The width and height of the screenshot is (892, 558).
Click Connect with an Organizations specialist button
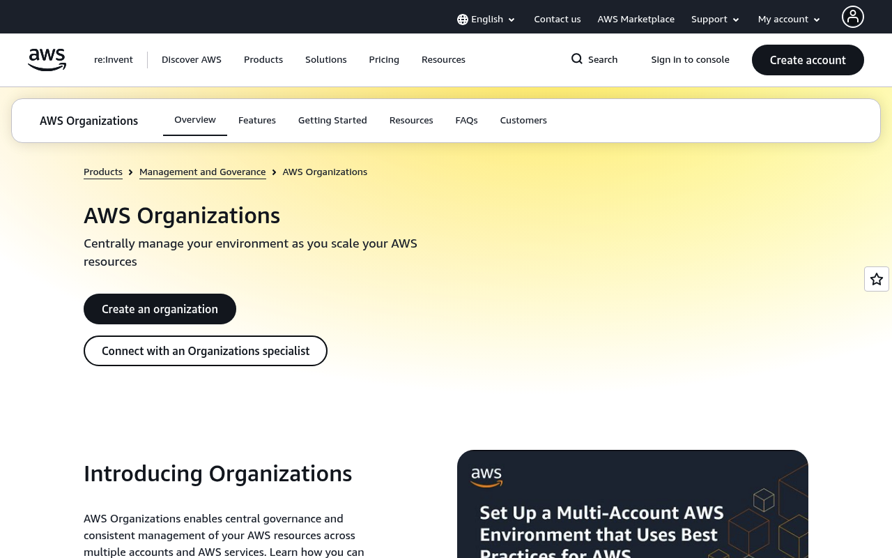tap(206, 351)
